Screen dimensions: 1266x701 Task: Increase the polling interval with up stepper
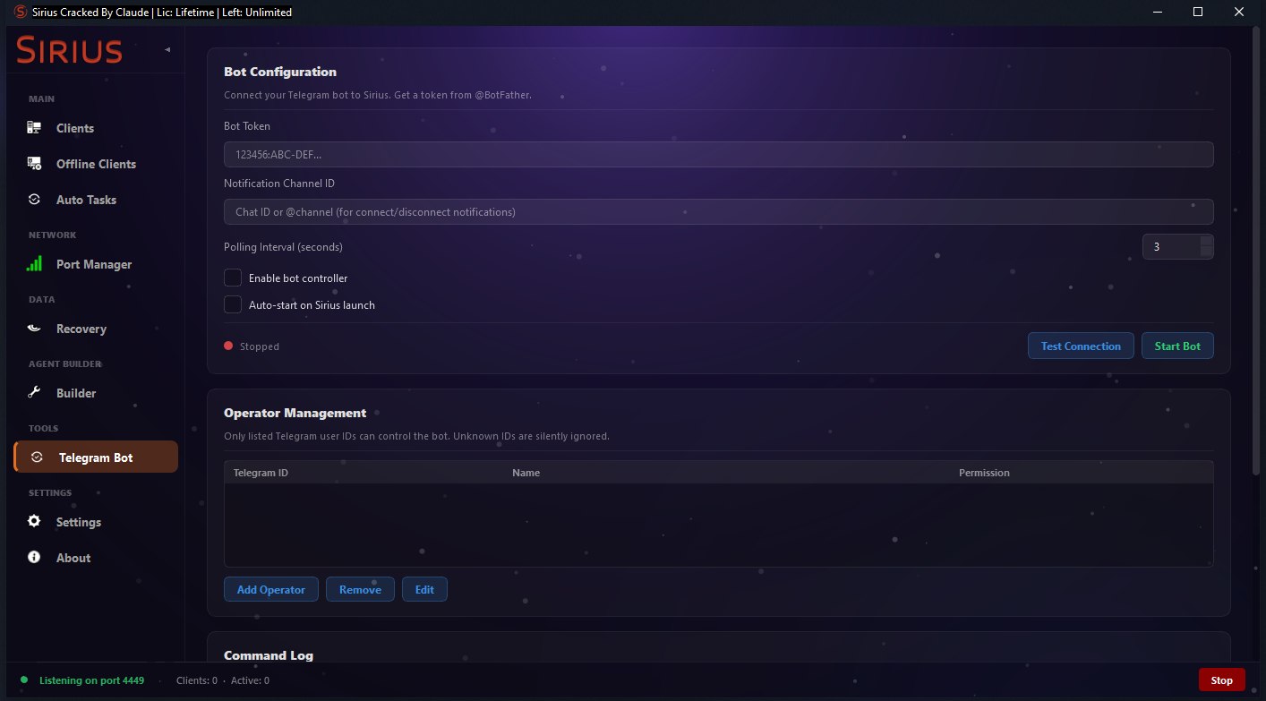[x=1207, y=241]
